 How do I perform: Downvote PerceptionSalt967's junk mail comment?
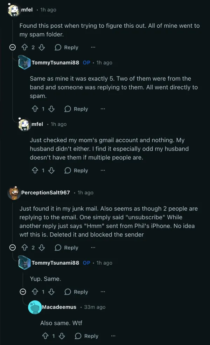pos(42,248)
